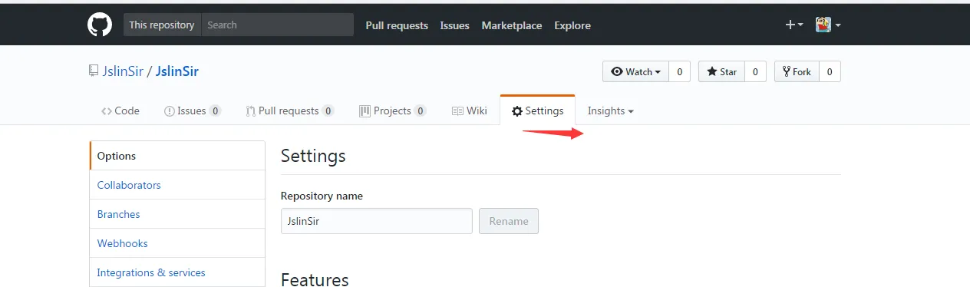Open the user avatar menu
This screenshot has height=287, width=970.
828,25
